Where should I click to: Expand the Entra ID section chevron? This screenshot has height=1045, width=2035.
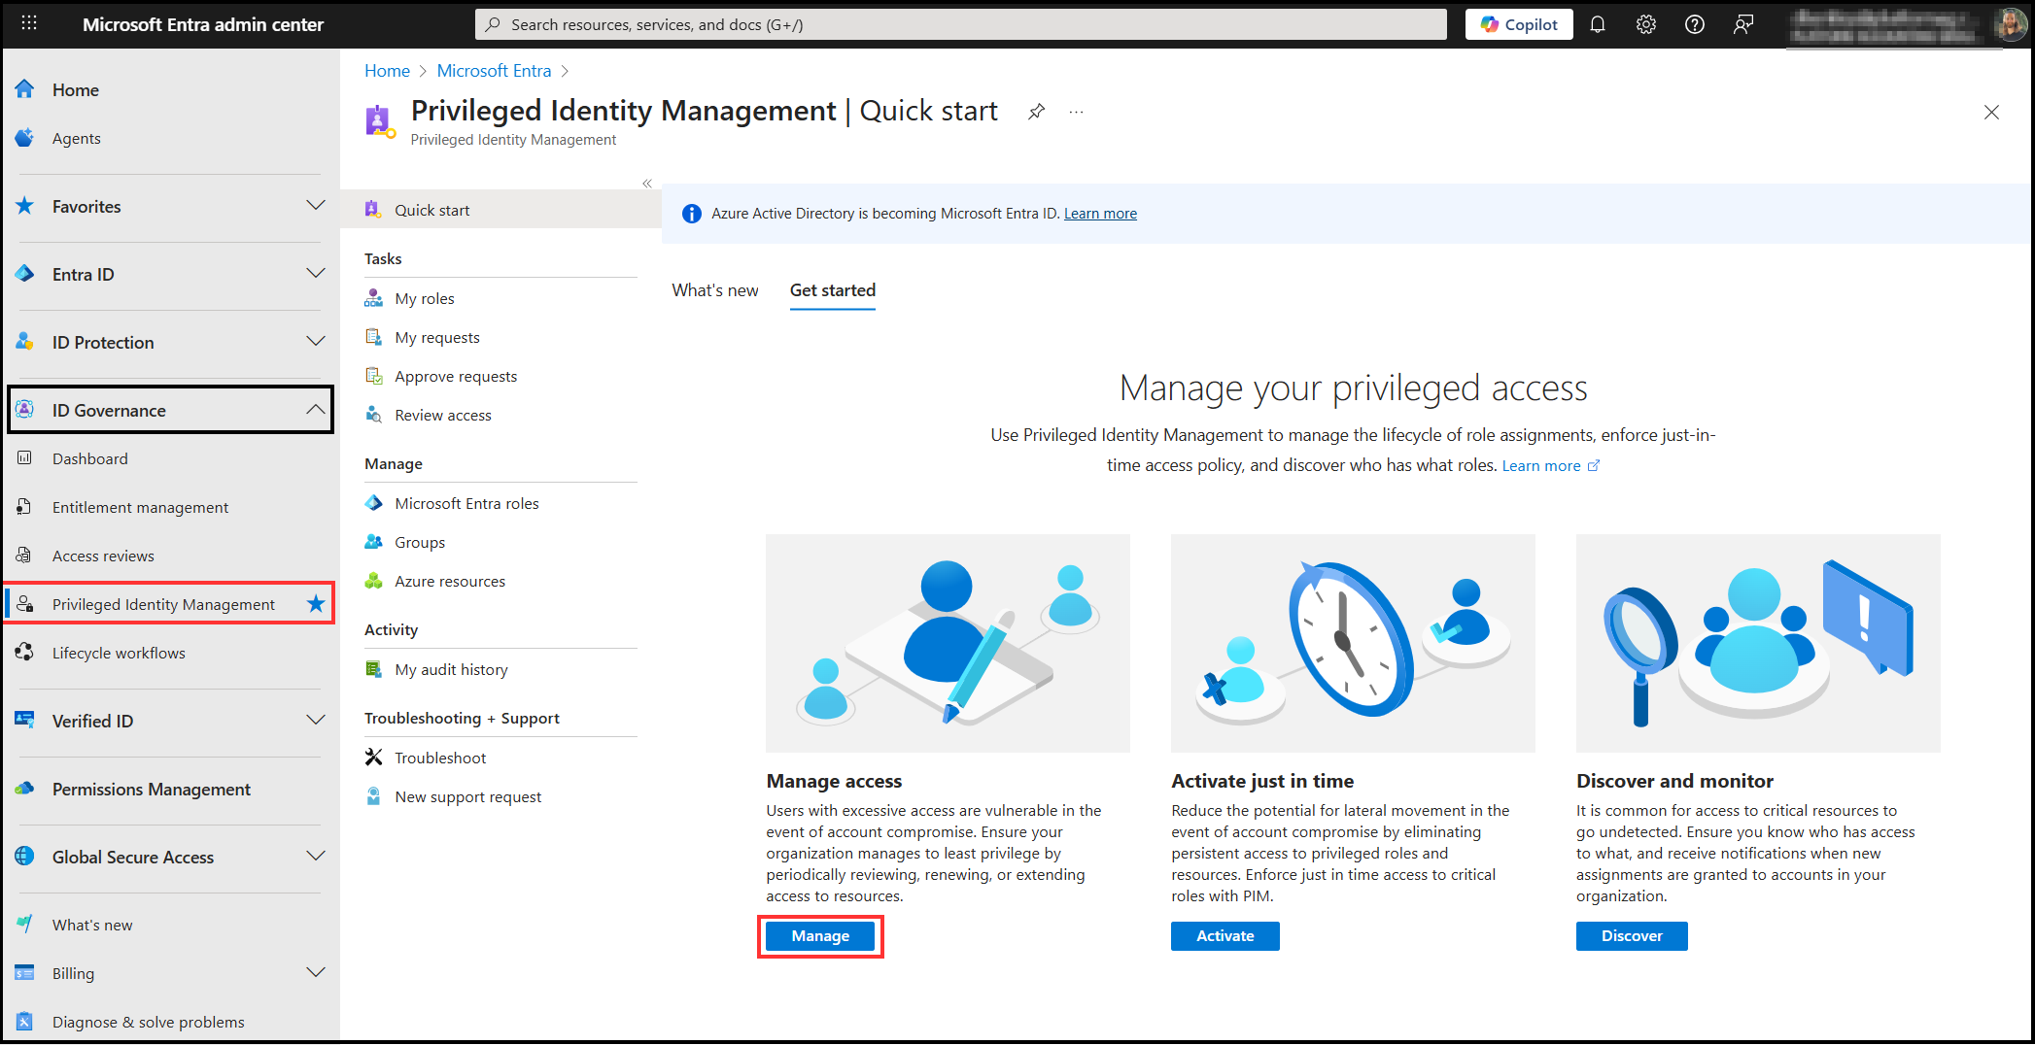[x=316, y=273]
